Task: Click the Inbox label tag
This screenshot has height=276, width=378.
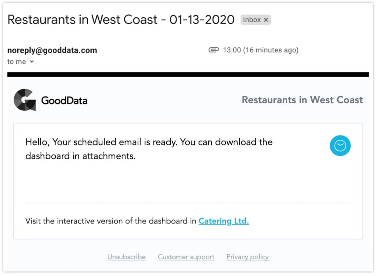Action: click(252, 20)
